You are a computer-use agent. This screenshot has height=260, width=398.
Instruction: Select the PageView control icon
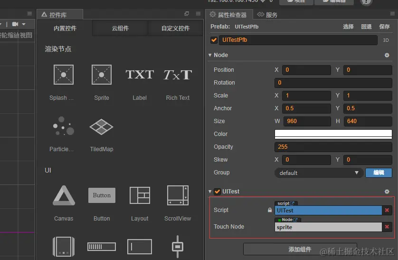click(x=64, y=247)
